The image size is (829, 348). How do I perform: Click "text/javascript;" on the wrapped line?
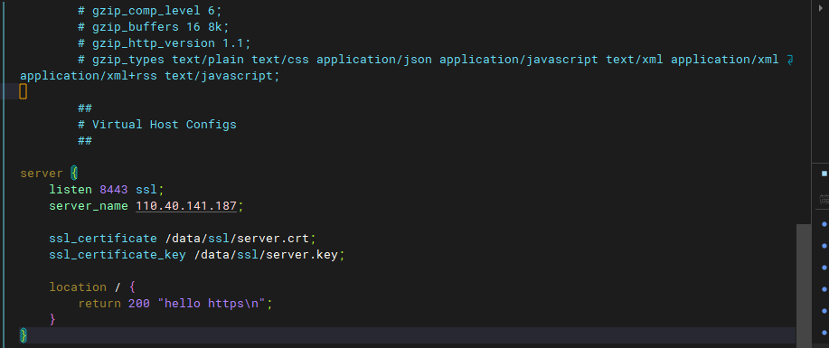coord(222,76)
